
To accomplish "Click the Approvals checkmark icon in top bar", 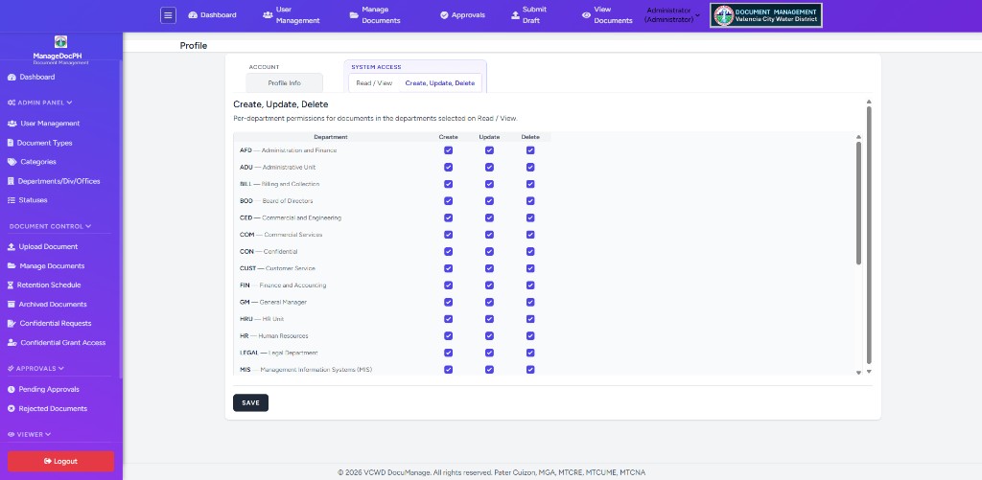I will [x=444, y=15].
